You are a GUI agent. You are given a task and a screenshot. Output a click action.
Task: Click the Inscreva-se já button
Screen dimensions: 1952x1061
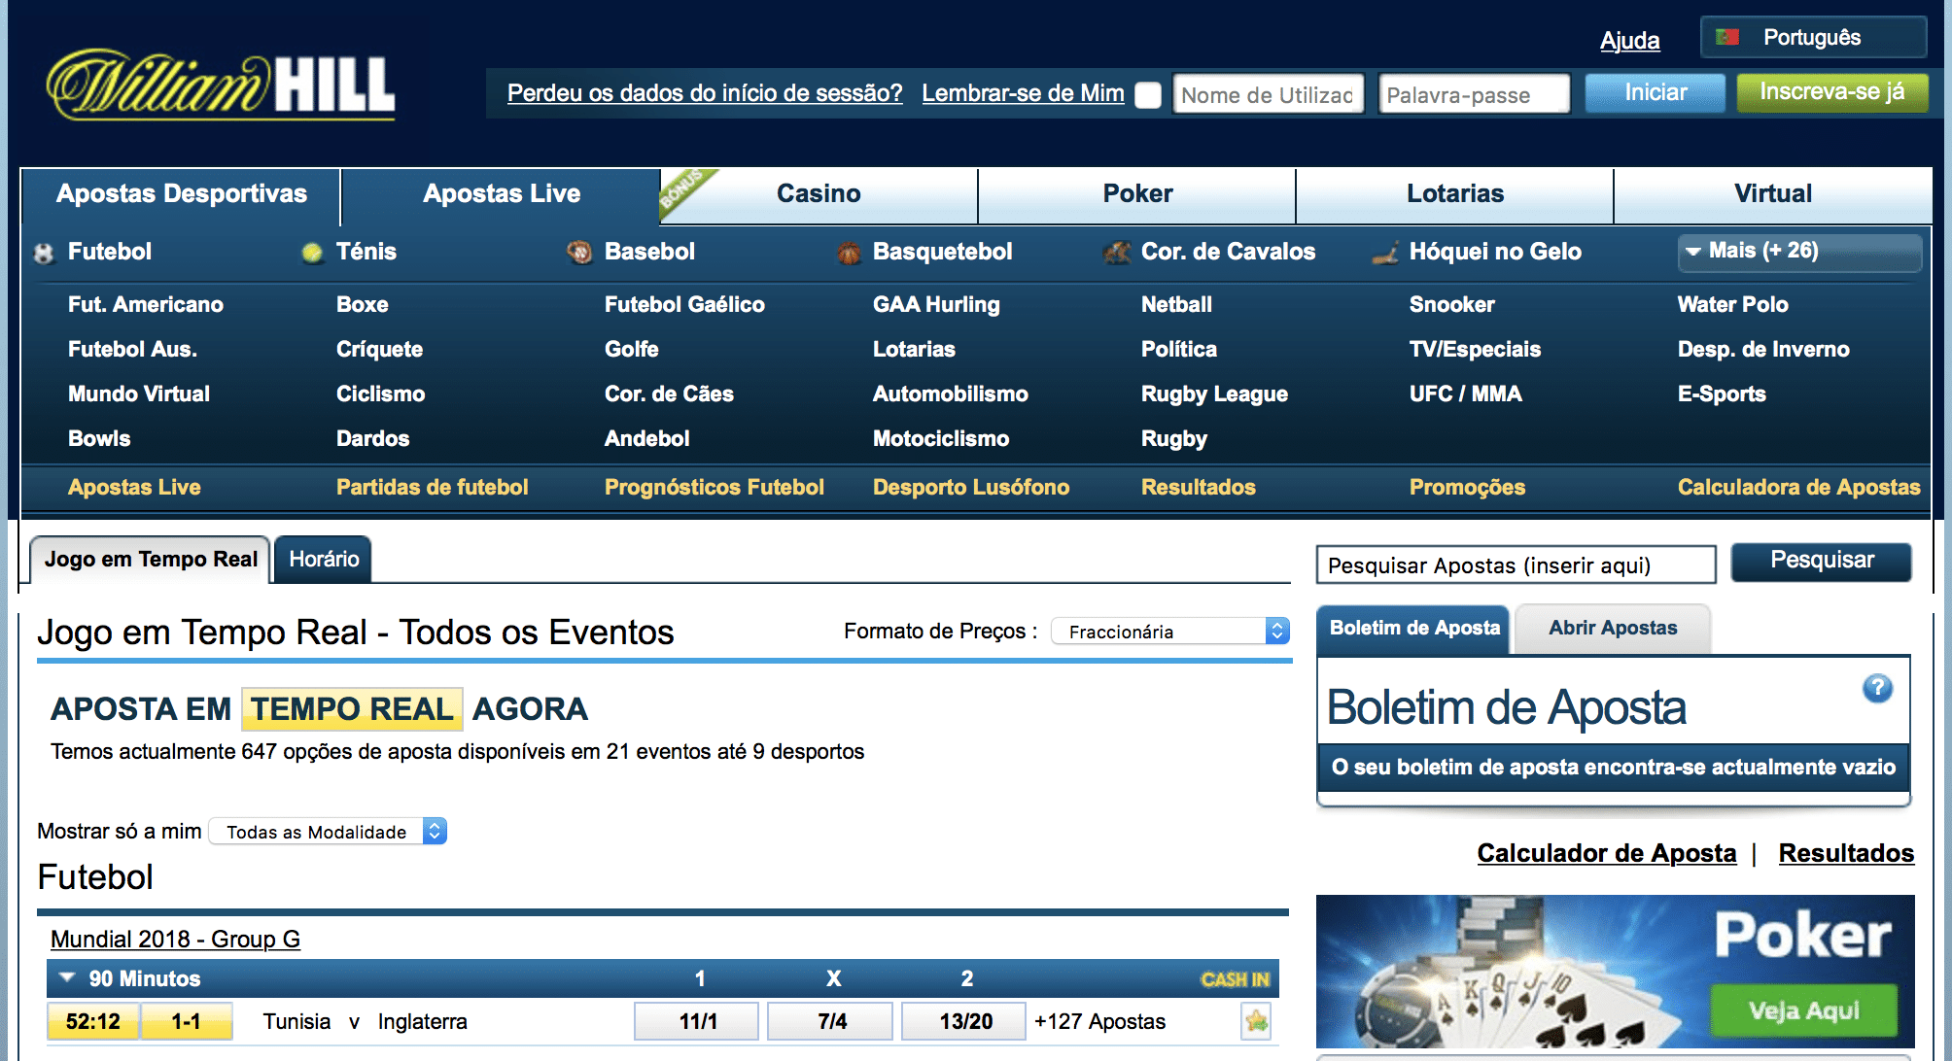pos(1831,93)
